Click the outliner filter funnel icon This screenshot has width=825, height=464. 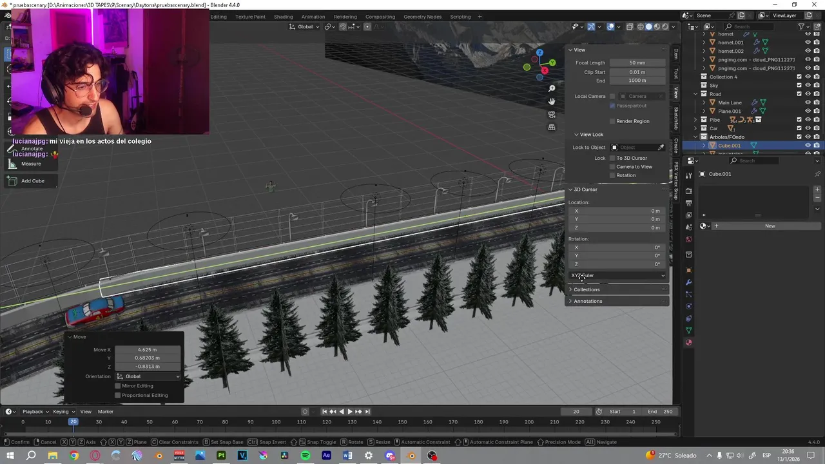coord(802,26)
